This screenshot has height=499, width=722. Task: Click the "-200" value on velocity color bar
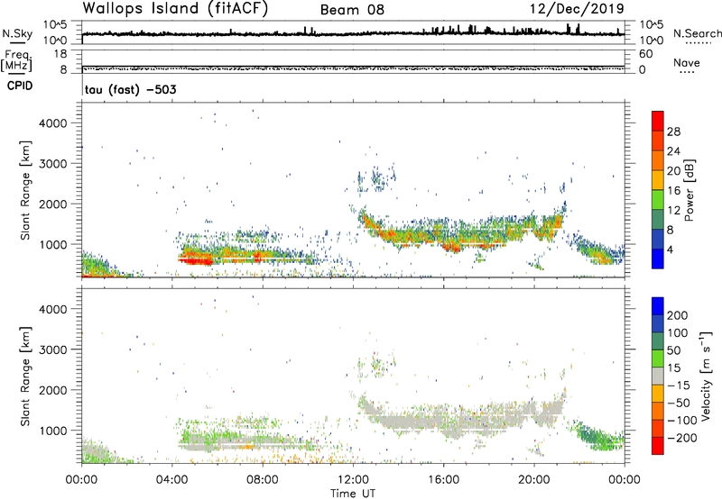[x=681, y=438]
